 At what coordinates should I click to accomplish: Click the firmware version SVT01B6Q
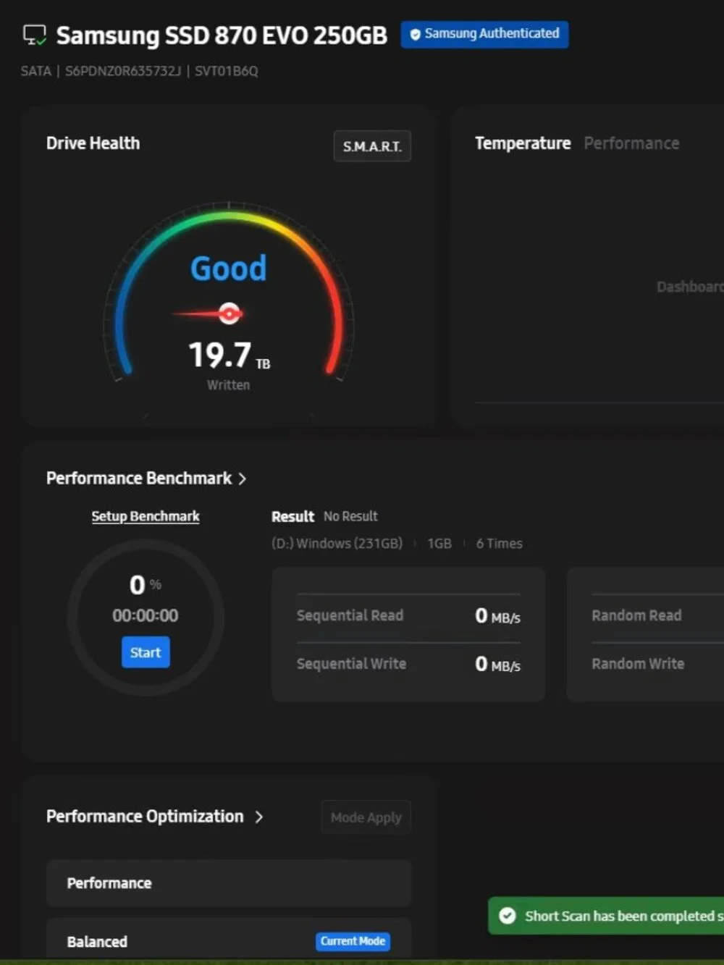click(x=226, y=71)
